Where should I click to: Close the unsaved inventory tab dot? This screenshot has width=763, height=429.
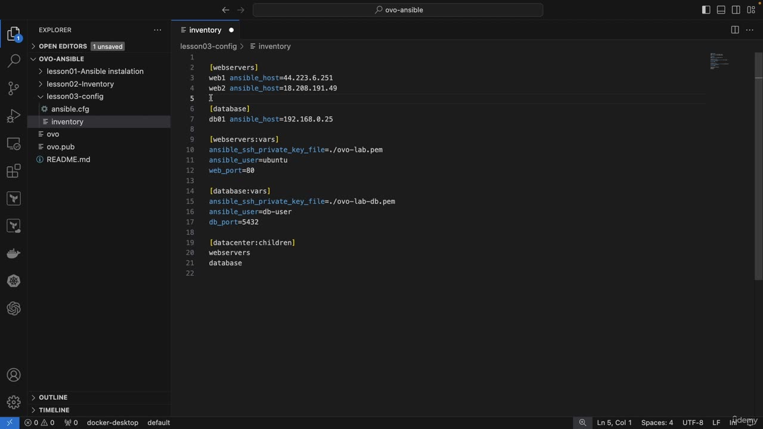tap(231, 30)
